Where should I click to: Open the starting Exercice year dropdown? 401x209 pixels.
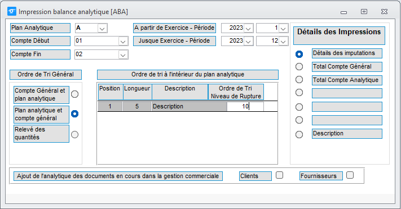(248, 28)
